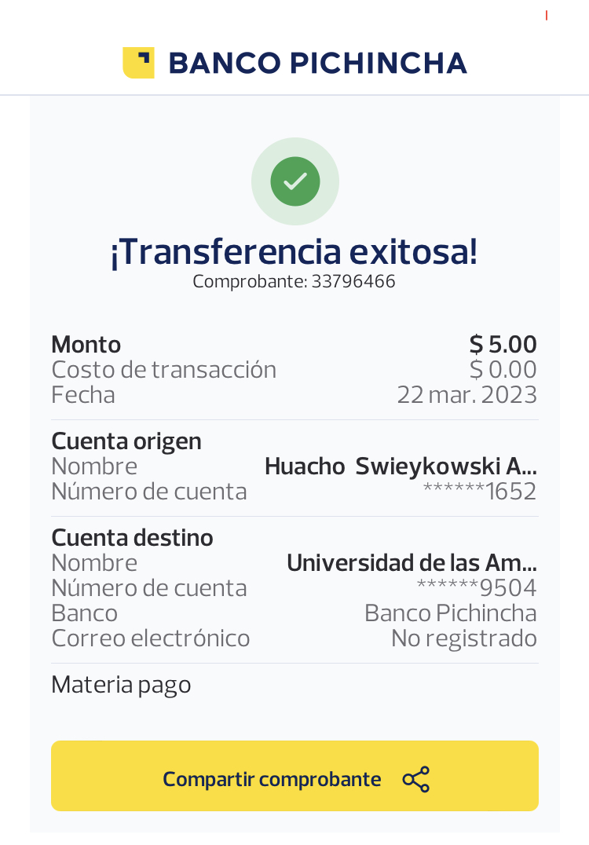This screenshot has height=845, width=589.
Task: Click the Cuenta origen section heading
Action: (x=126, y=441)
